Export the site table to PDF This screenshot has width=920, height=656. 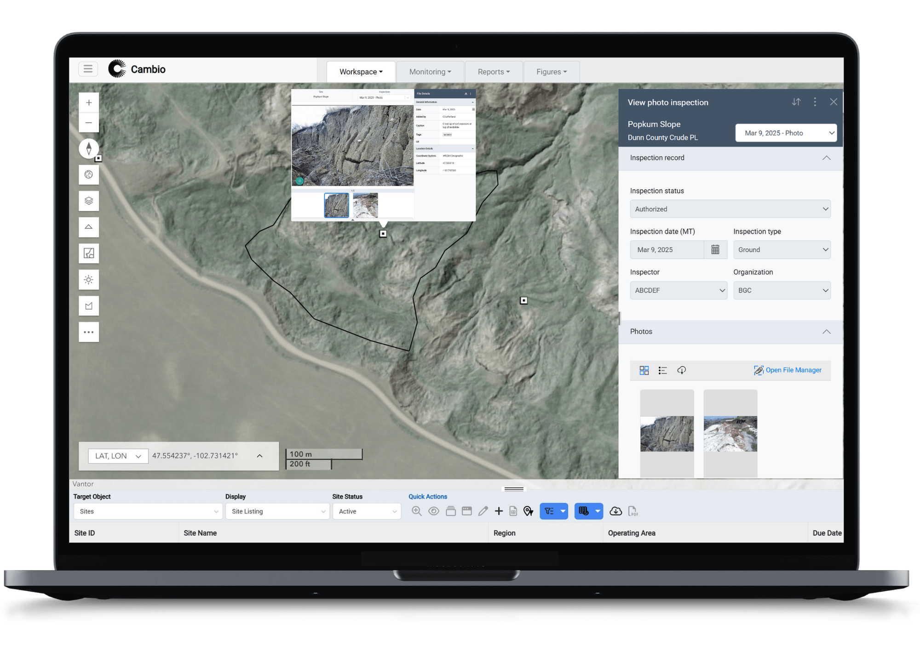click(633, 511)
